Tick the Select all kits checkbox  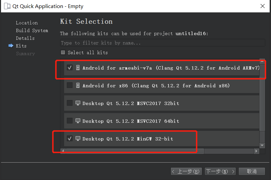[63, 53]
